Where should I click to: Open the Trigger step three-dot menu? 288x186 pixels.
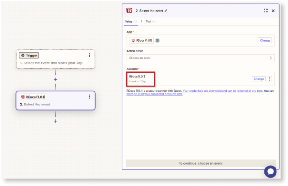[89, 55]
